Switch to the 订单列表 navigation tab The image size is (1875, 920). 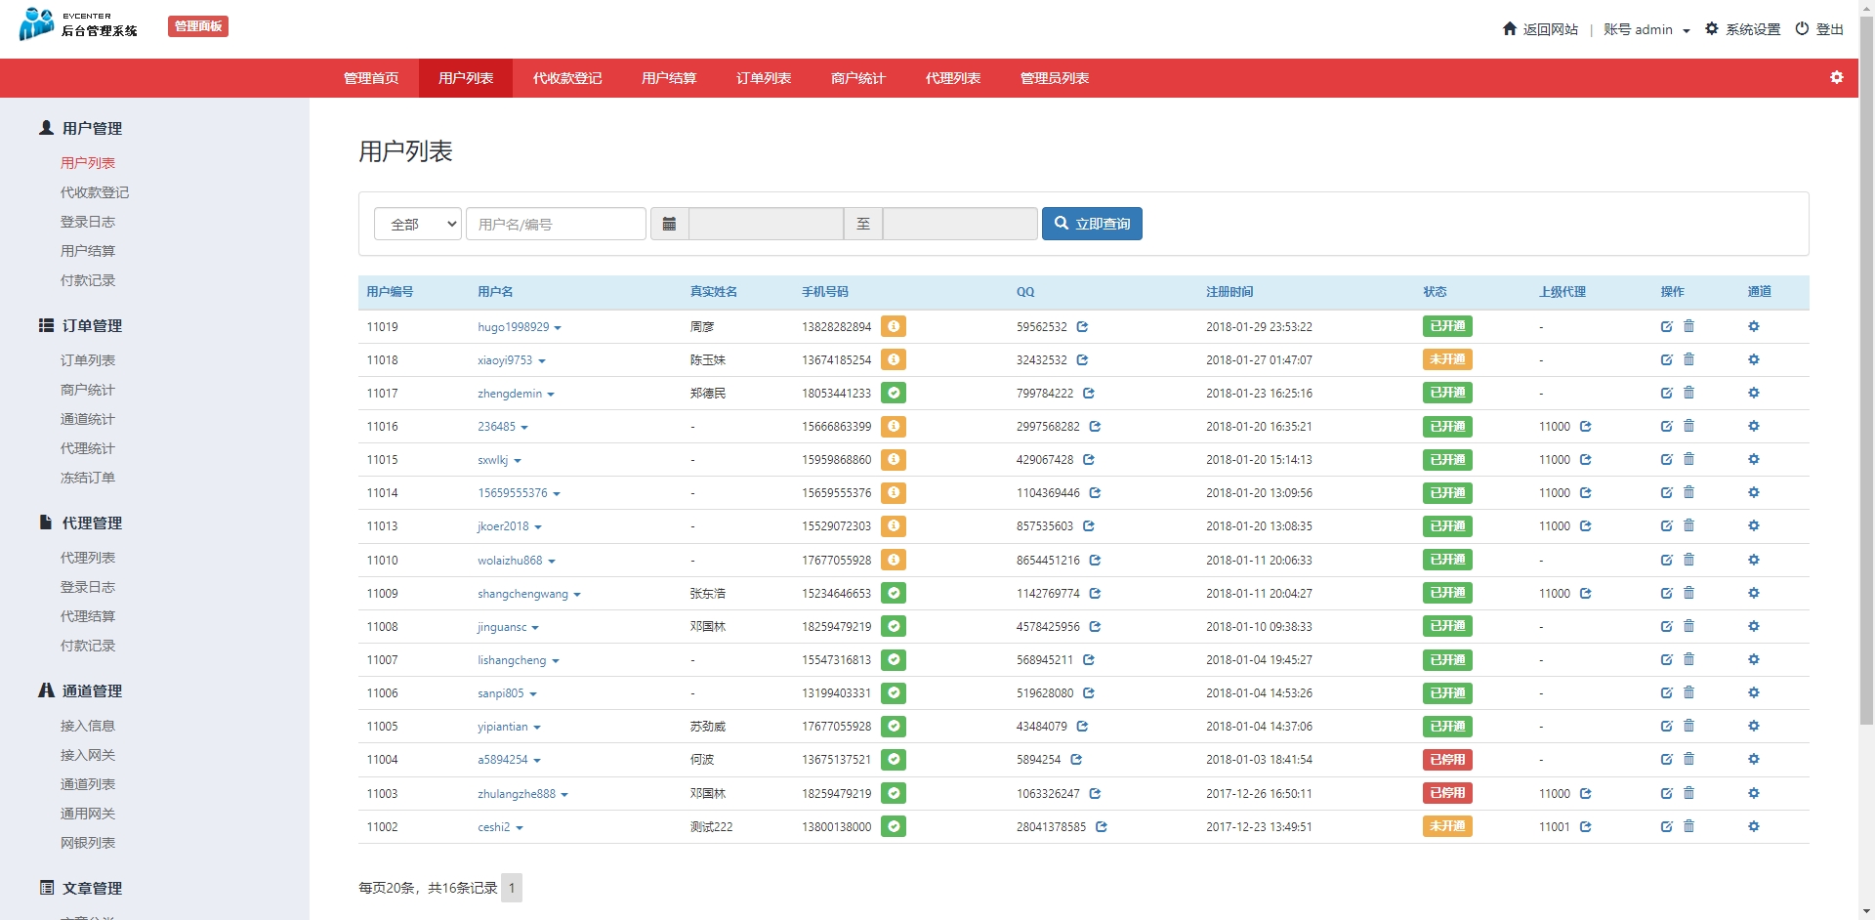pos(763,78)
